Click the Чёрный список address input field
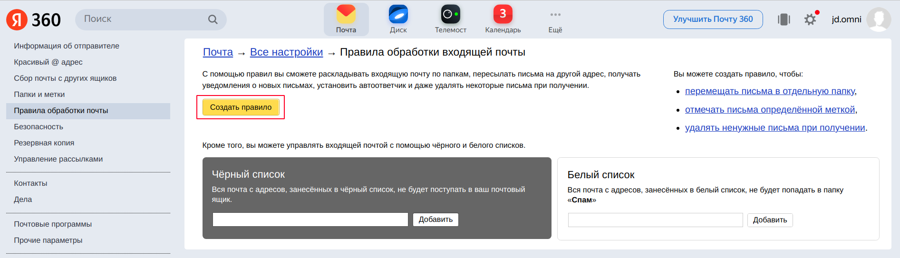Viewport: 900px width, 258px height. [x=310, y=220]
